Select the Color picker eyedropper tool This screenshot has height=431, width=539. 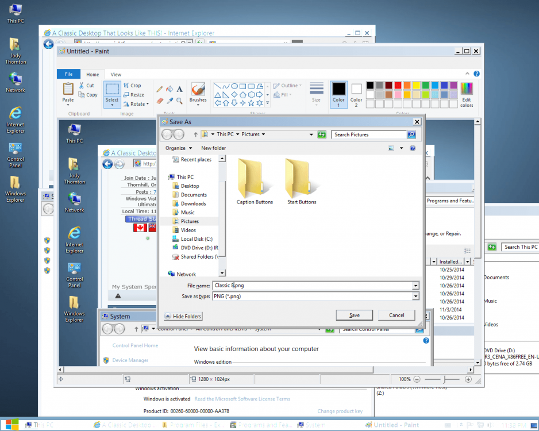[x=170, y=101]
